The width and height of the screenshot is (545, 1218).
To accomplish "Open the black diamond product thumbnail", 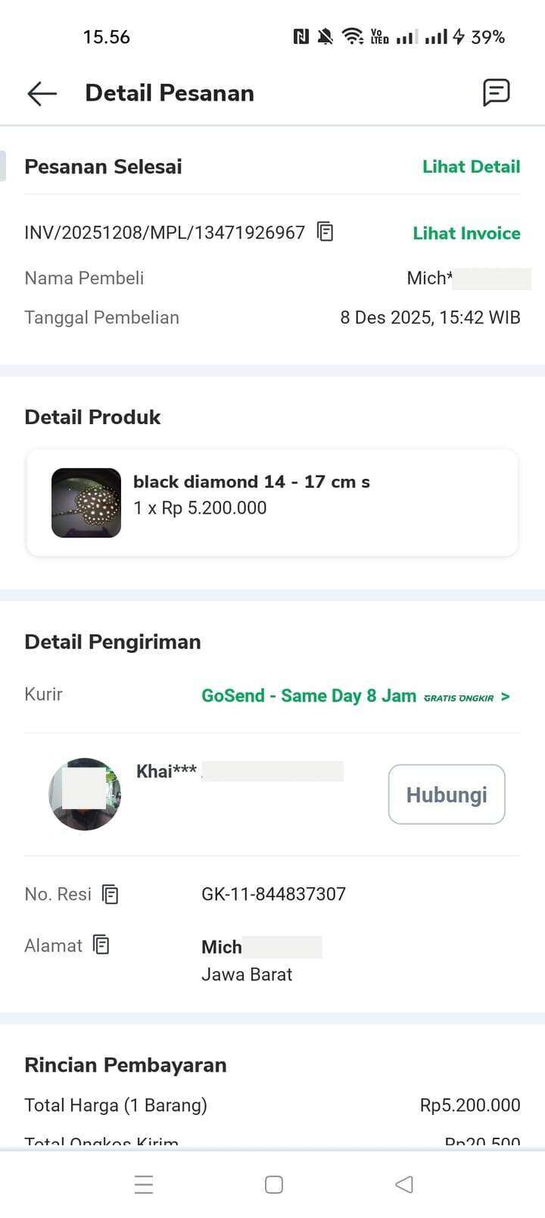I will pos(86,503).
